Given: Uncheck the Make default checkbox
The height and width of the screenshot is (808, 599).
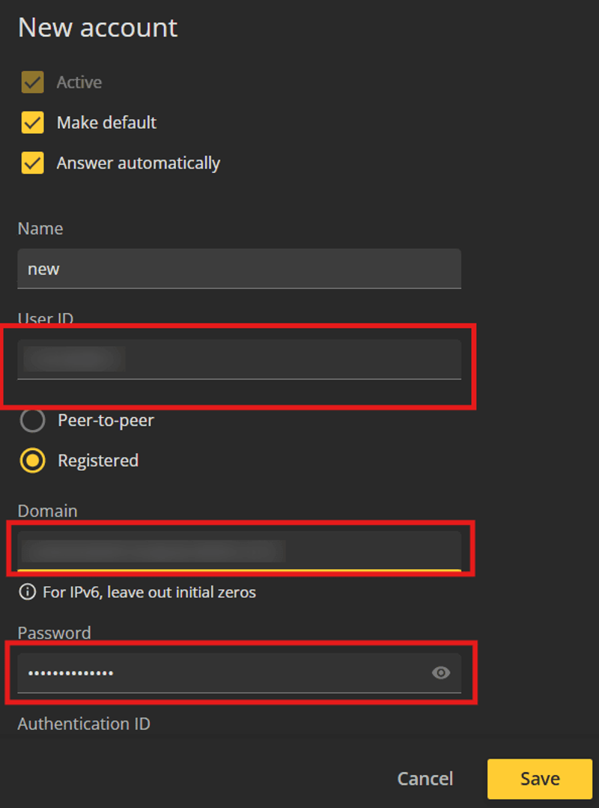Looking at the screenshot, I should (x=32, y=123).
